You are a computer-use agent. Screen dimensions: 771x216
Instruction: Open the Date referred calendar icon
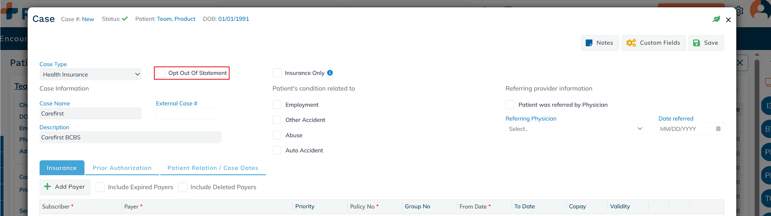718,129
